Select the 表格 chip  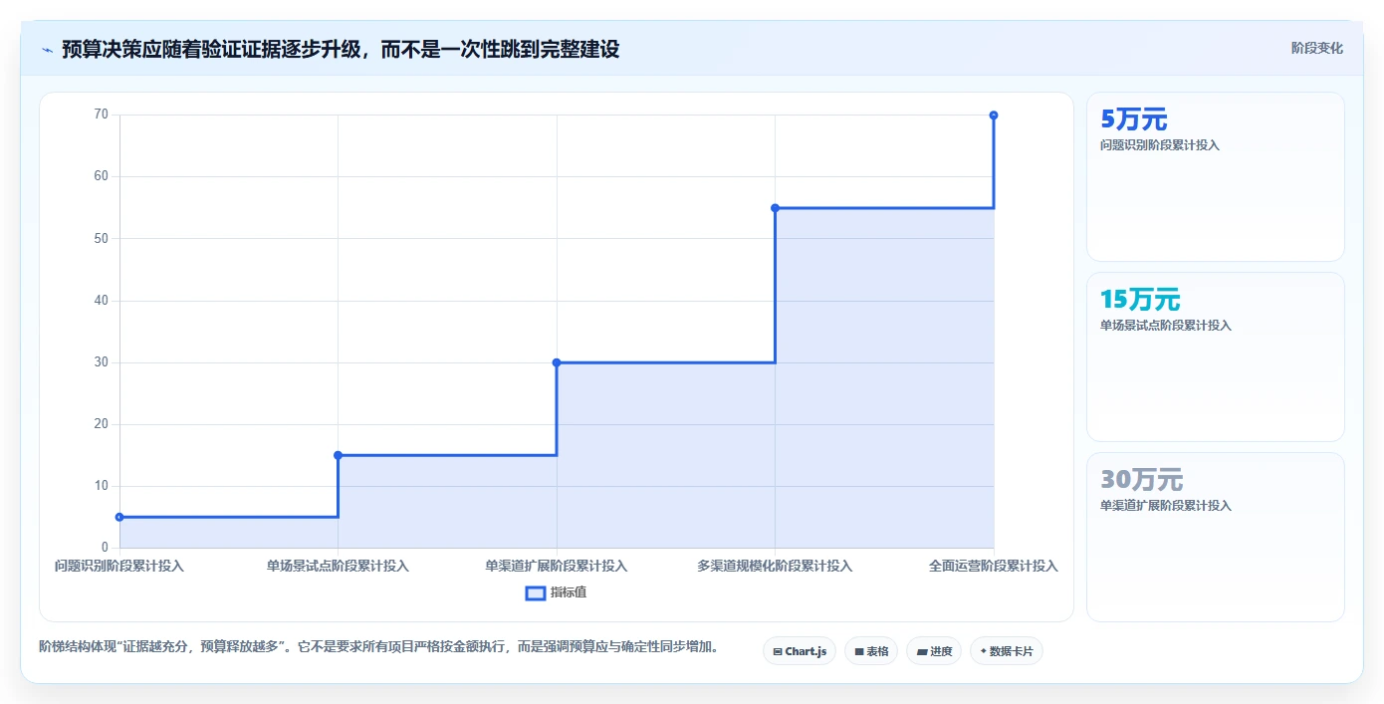coord(871,651)
